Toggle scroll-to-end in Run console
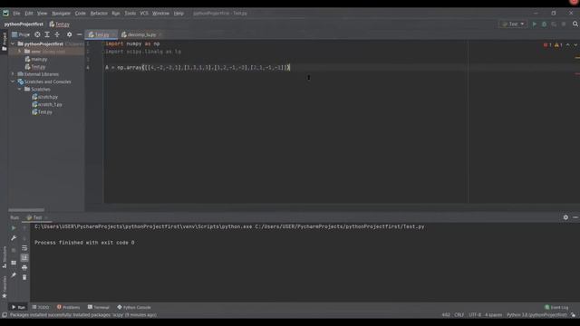The height and width of the screenshot is (326, 580). [x=24, y=257]
